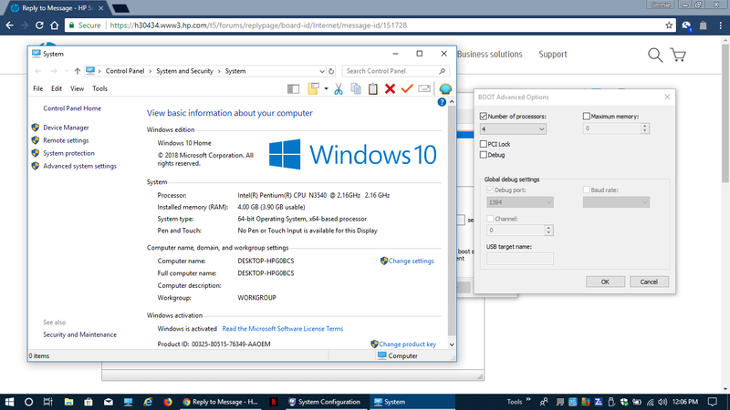Expand the chevron after Control Panel breadcrumb

[x=151, y=71]
